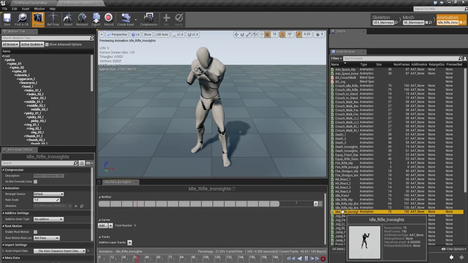The height and width of the screenshot is (263, 468).
Task: Click the skeleton tree search magnifier icon
Action: (92, 38)
